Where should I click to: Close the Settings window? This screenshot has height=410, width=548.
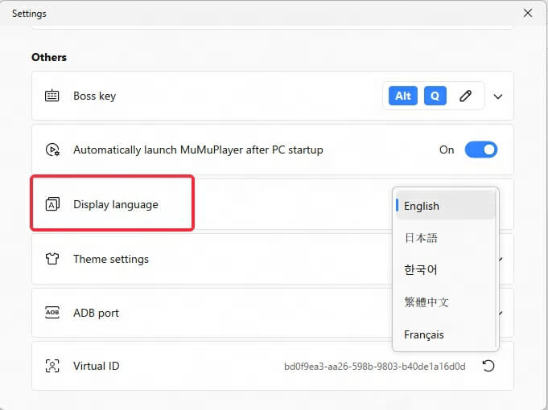pos(528,13)
